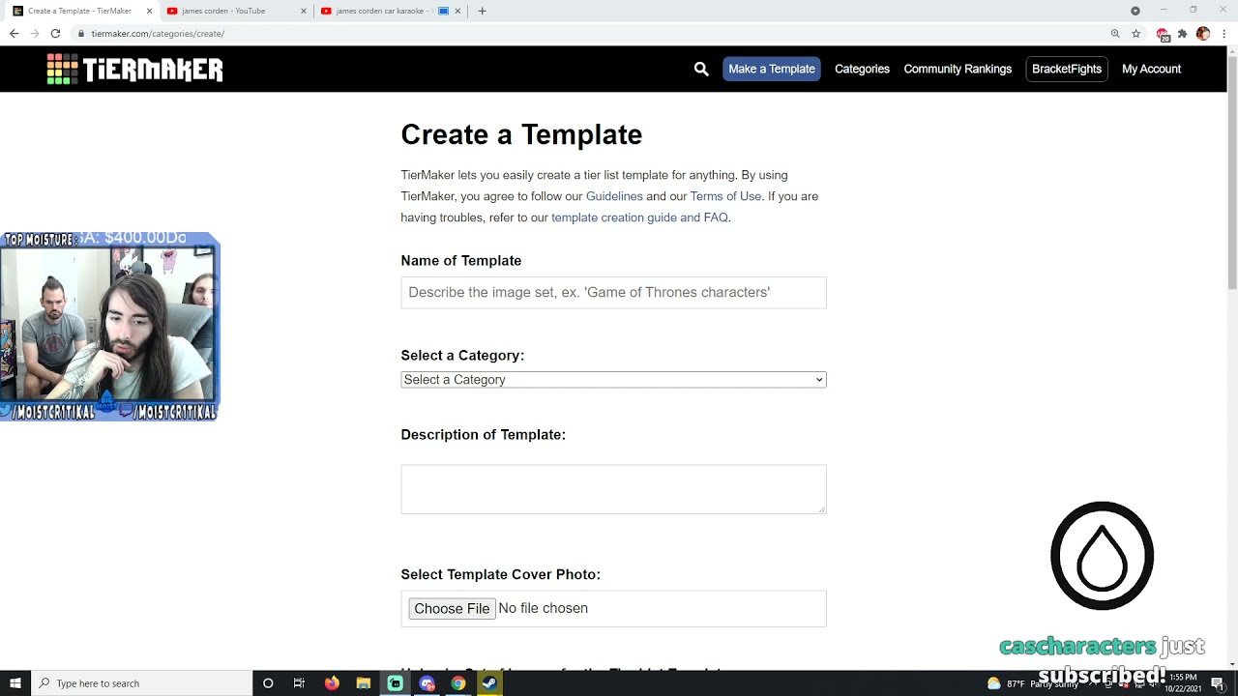Close the james corden - YouTube tab

304,11
